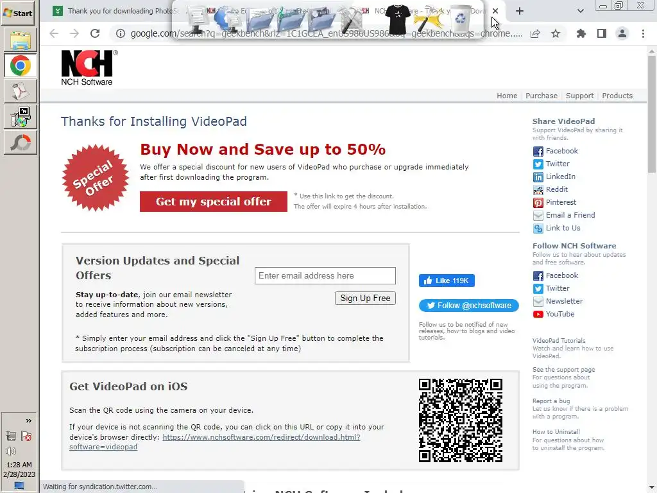This screenshot has width=657, height=493.
Task: Click the NCH Software logo
Action: tap(89, 67)
